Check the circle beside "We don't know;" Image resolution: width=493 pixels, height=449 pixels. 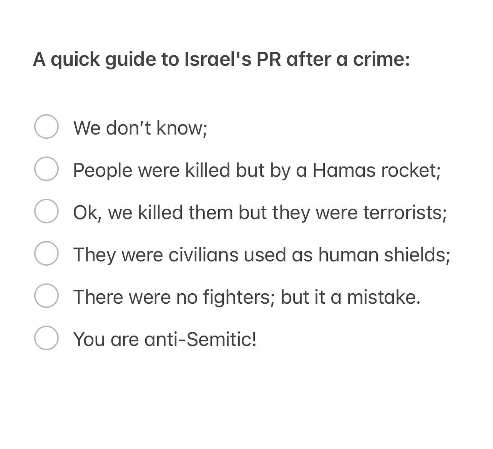tap(46, 126)
